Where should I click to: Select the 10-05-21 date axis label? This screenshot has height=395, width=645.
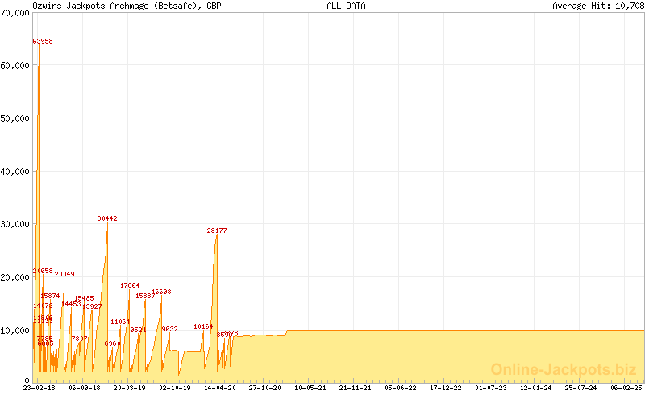tap(310, 388)
